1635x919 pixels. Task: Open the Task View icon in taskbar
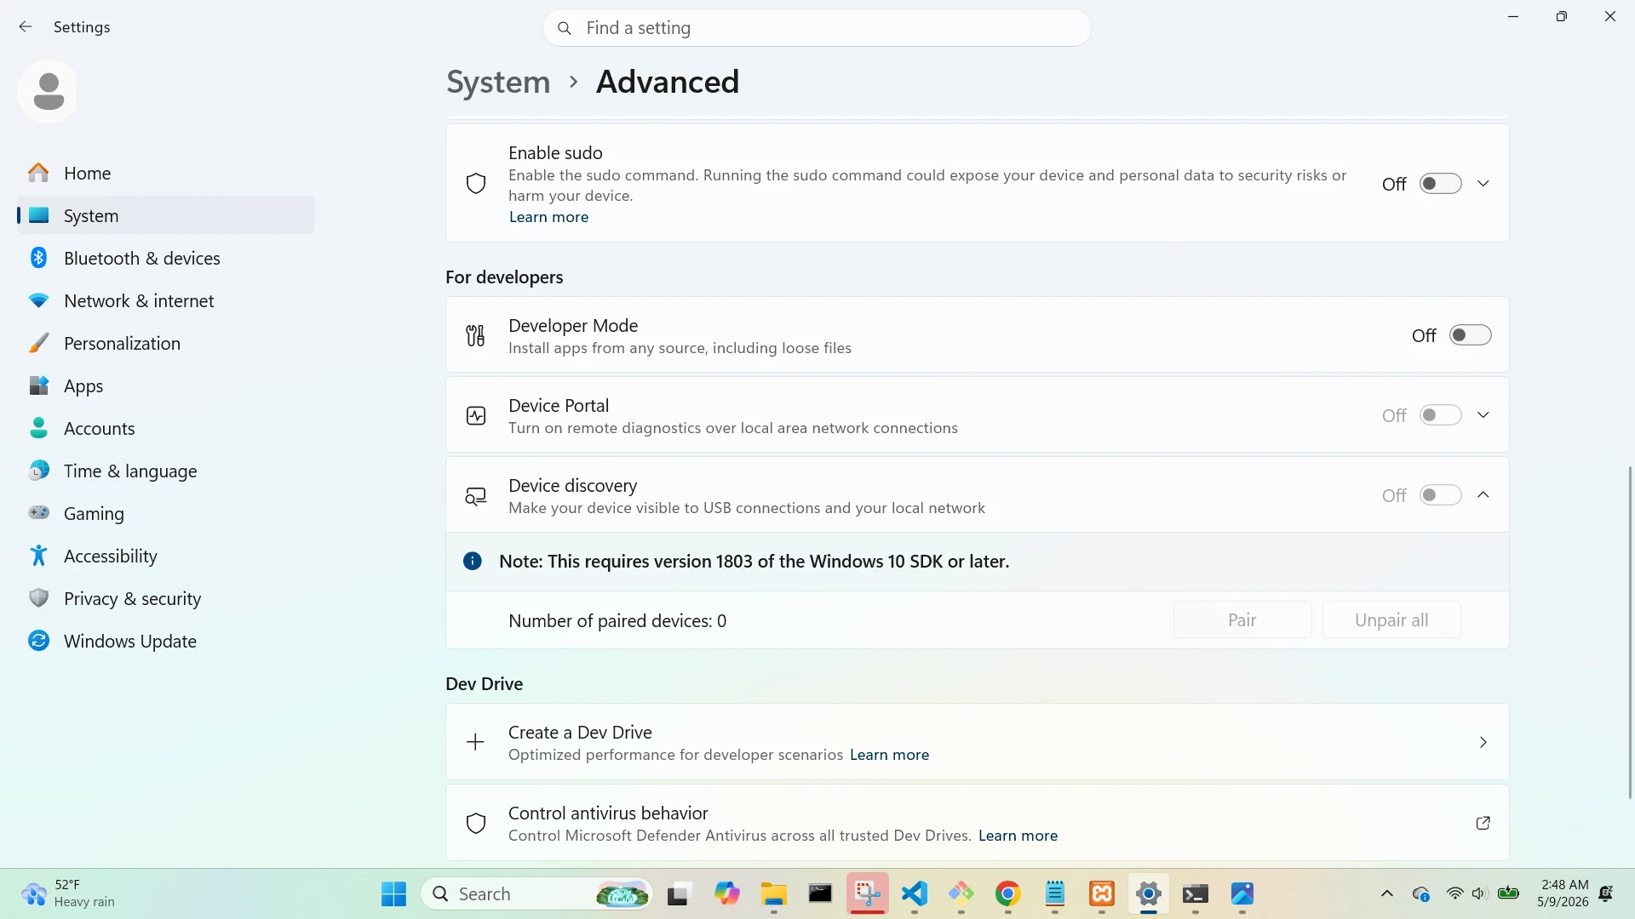(679, 894)
